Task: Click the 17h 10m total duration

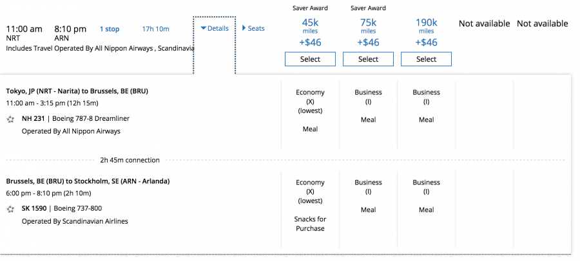Action: [155, 29]
